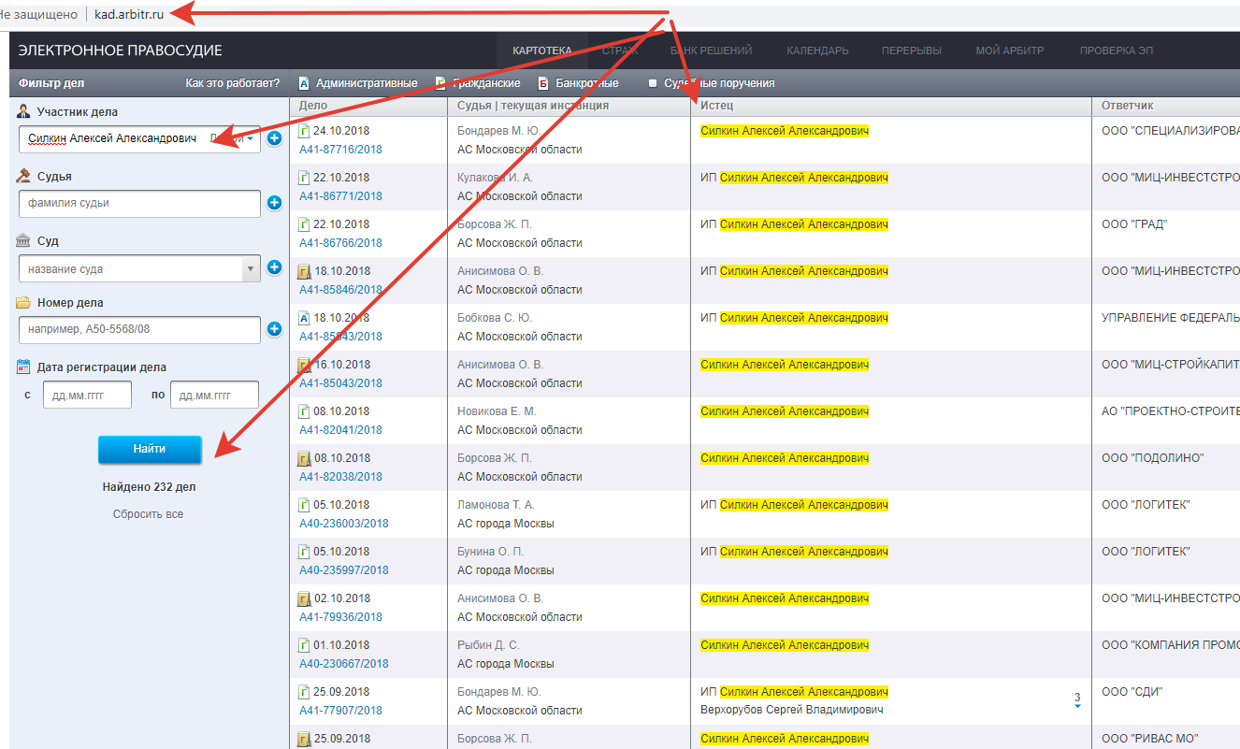
Task: Open case link A41-82041/2018
Action: point(340,430)
